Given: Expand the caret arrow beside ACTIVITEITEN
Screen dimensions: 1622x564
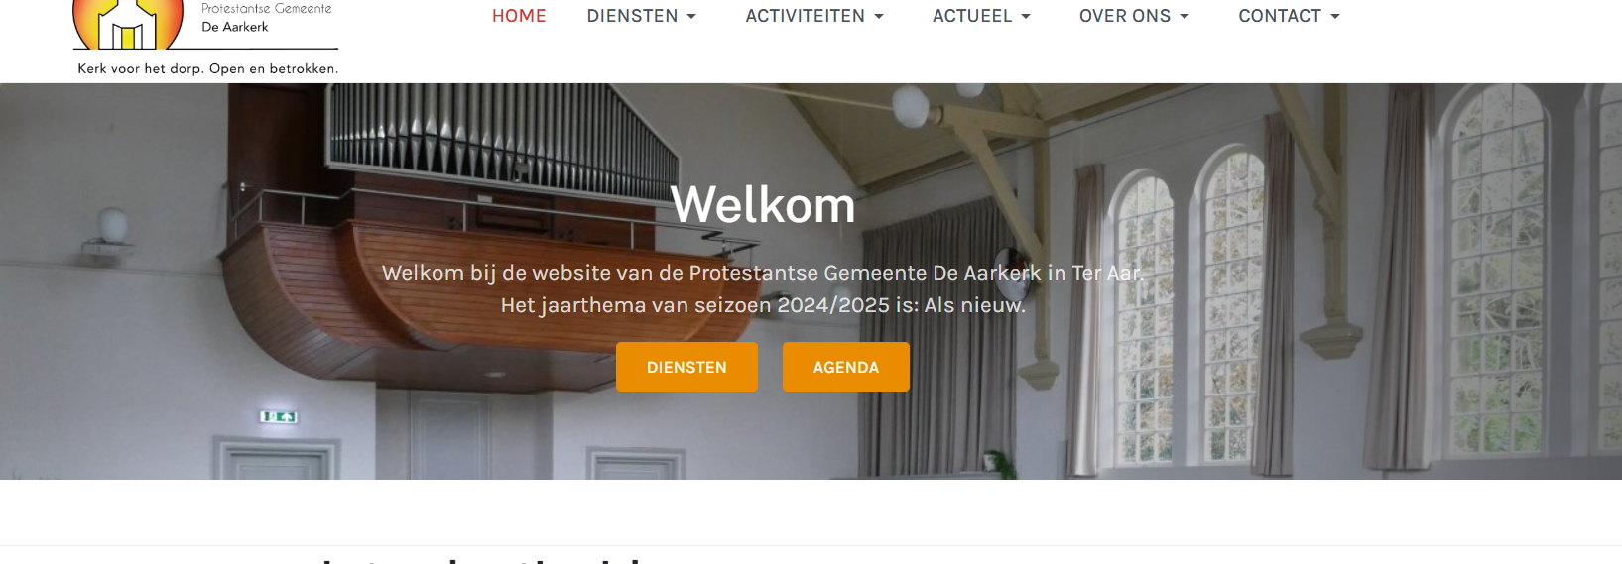Looking at the screenshot, I should [879, 17].
